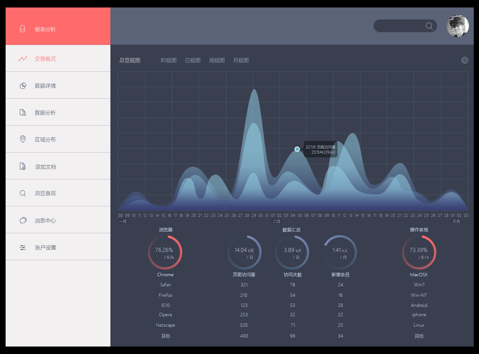Open chart settings gear icon

click(465, 60)
